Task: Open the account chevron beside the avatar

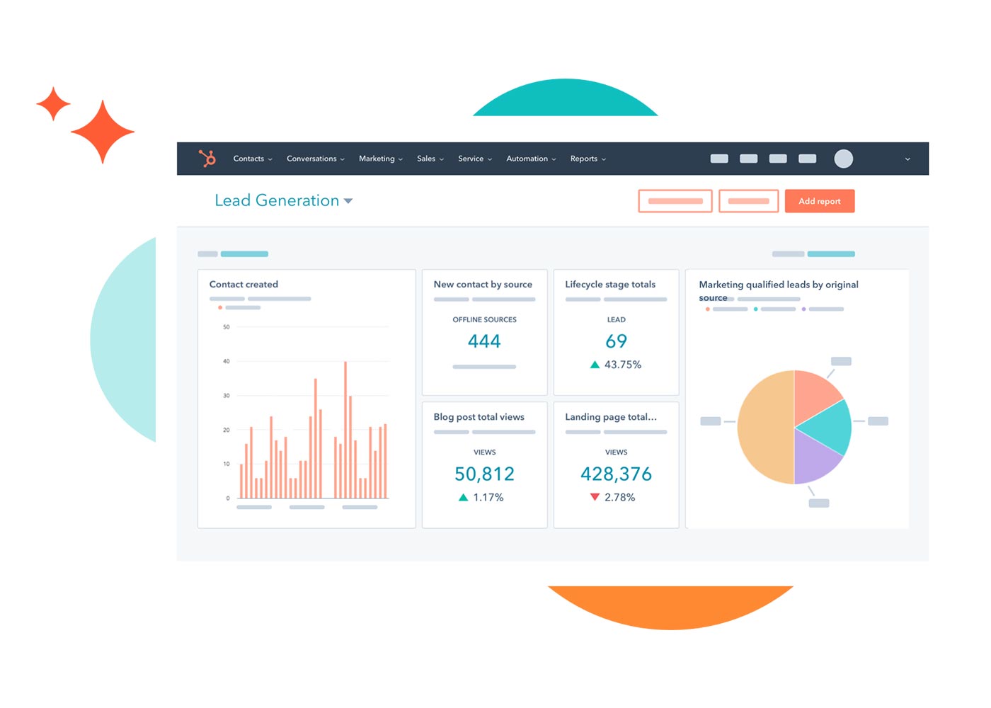Action: tap(907, 159)
